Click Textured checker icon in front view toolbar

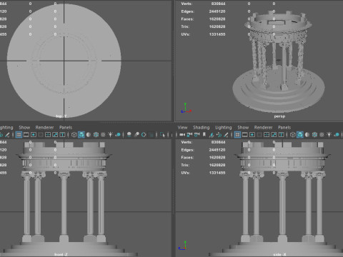pyautogui.click(x=103, y=135)
